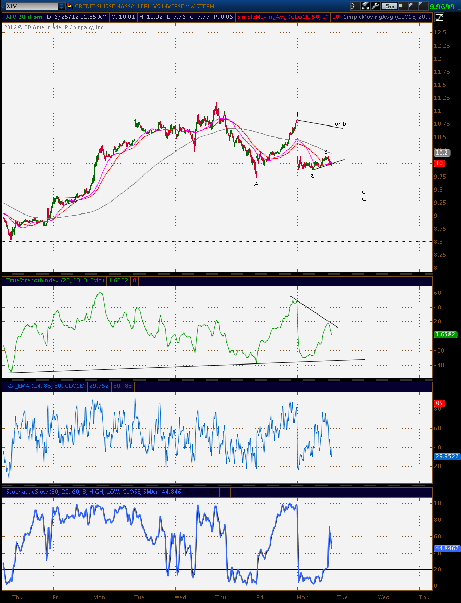Click the StochasticSlow study header label
This screenshot has width=461, height=603.
(x=82, y=492)
